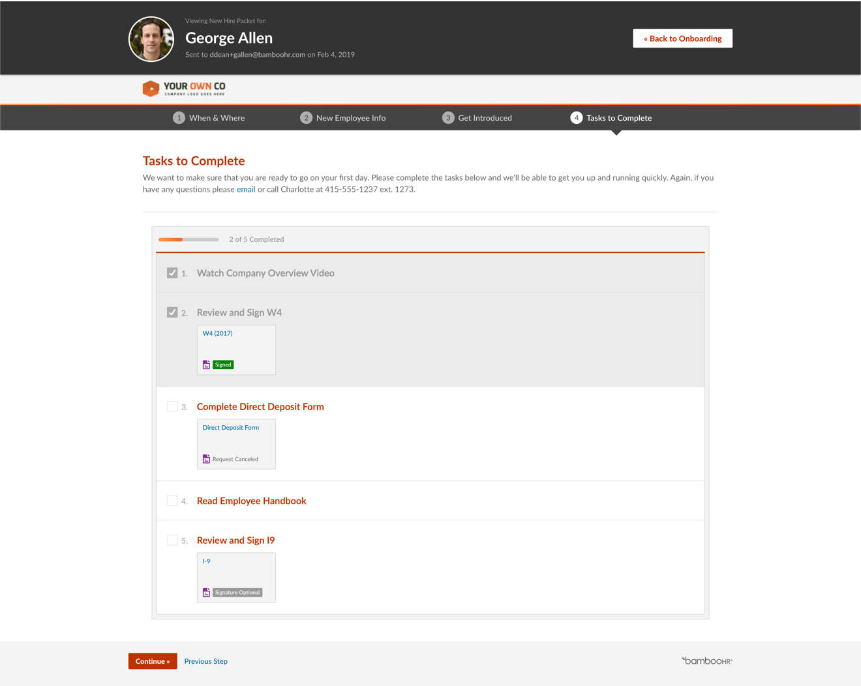Click the document icon on Direct Deposit Form card
Screen dimensions: 861x686
(206, 458)
